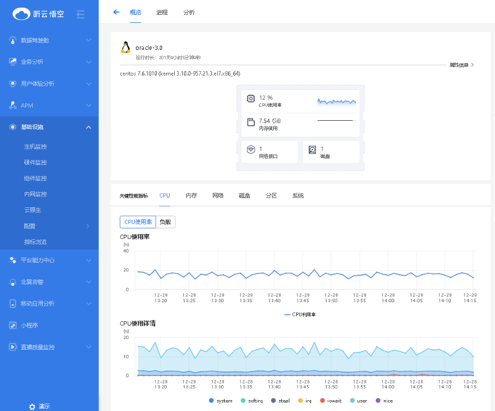Collapse the sidebar with the hamburger icon

(80, 14)
